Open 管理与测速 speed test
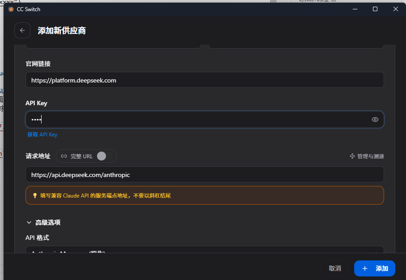This screenshot has height=280, width=406. [367, 156]
